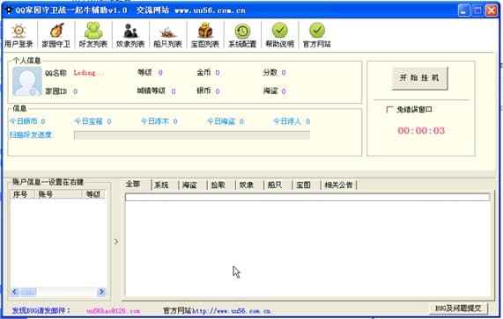Screen dimensions: 503x319
Task: Switch to the 奴隶 log tab
Action: pyautogui.click(x=247, y=185)
